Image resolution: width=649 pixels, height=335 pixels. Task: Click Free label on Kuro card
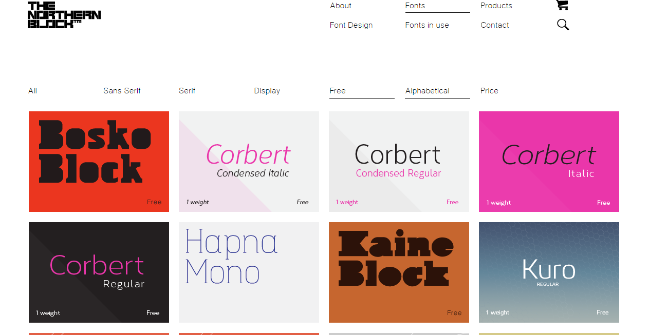tap(603, 312)
